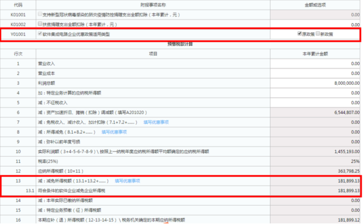Click the K01002 amount field
This screenshot has width=364, height=224.
coord(315,24)
